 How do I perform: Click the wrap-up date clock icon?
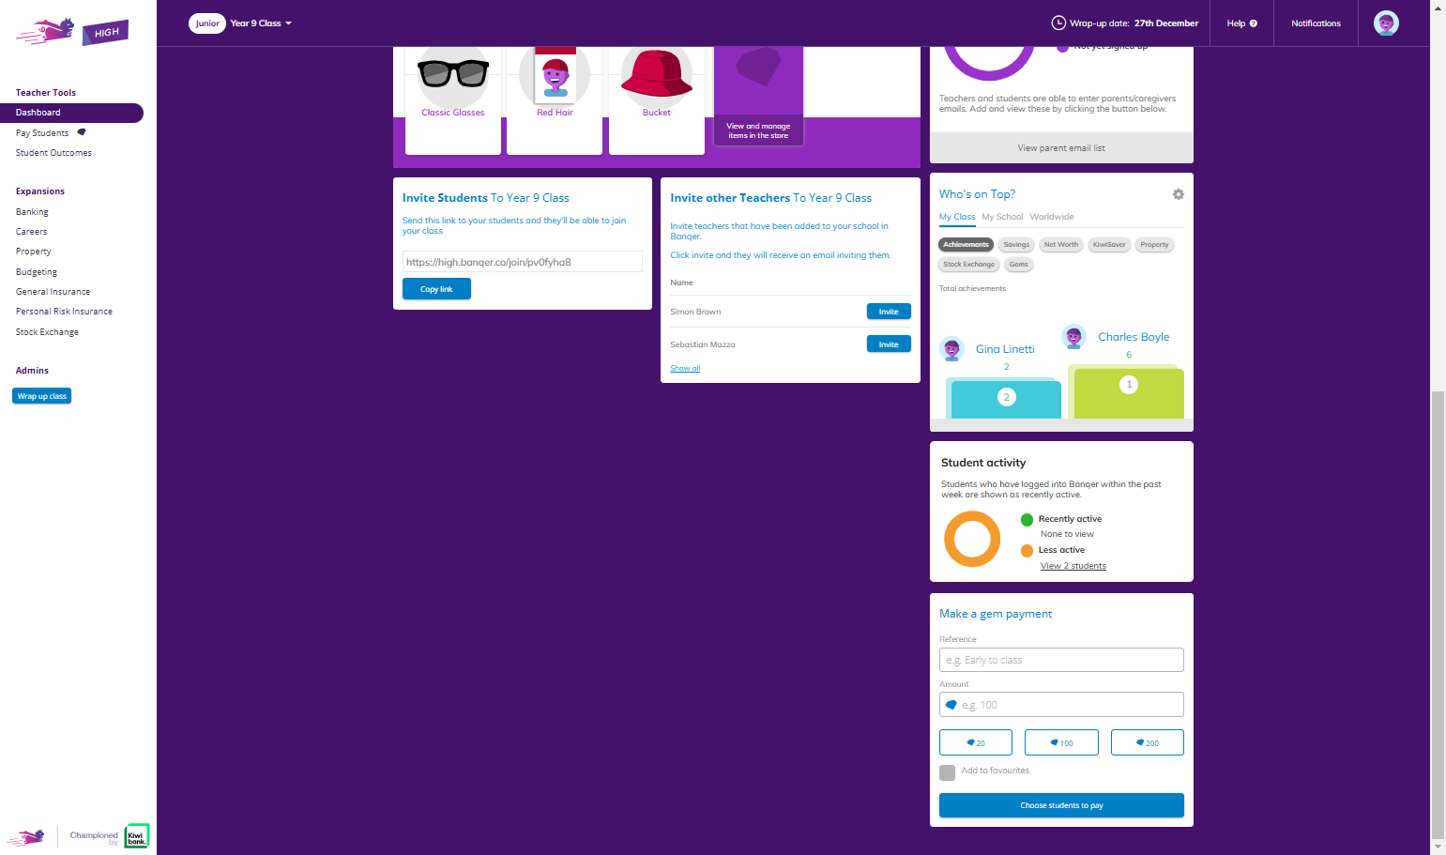(x=1058, y=23)
